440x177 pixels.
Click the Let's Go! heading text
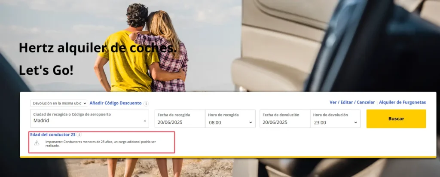coord(46,70)
